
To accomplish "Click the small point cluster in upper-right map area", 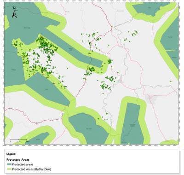I will click(x=135, y=33).
